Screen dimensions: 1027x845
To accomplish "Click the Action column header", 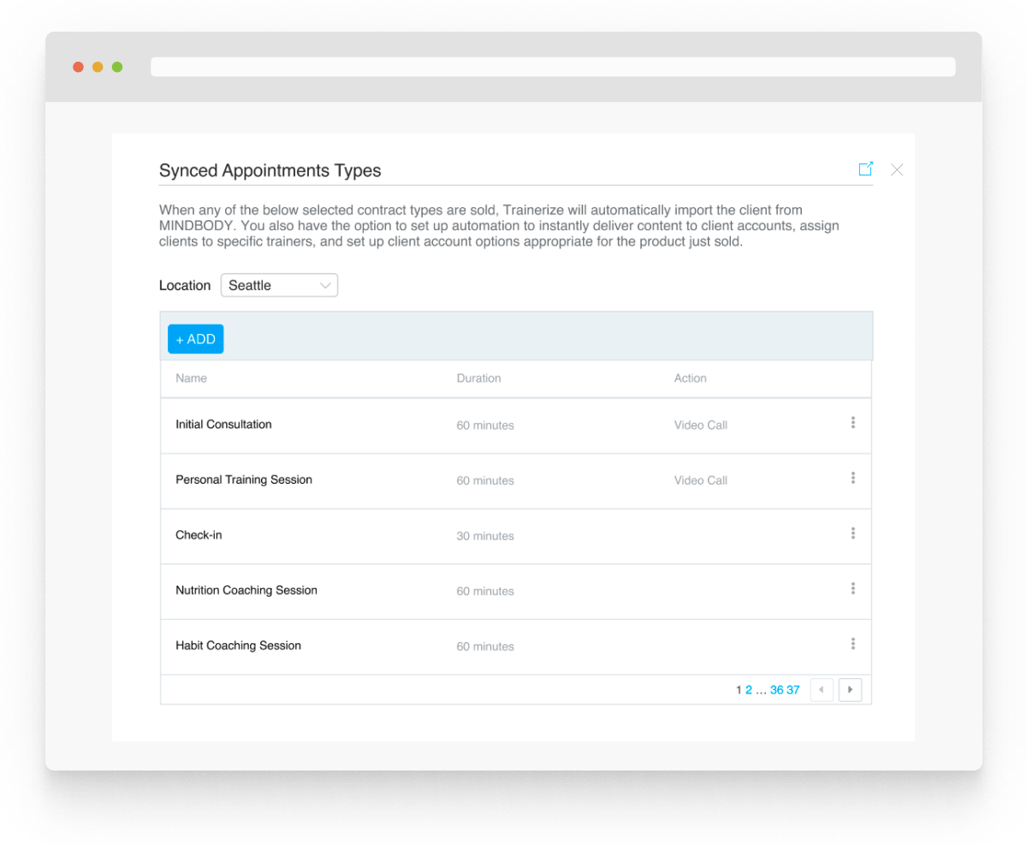I will click(x=690, y=378).
